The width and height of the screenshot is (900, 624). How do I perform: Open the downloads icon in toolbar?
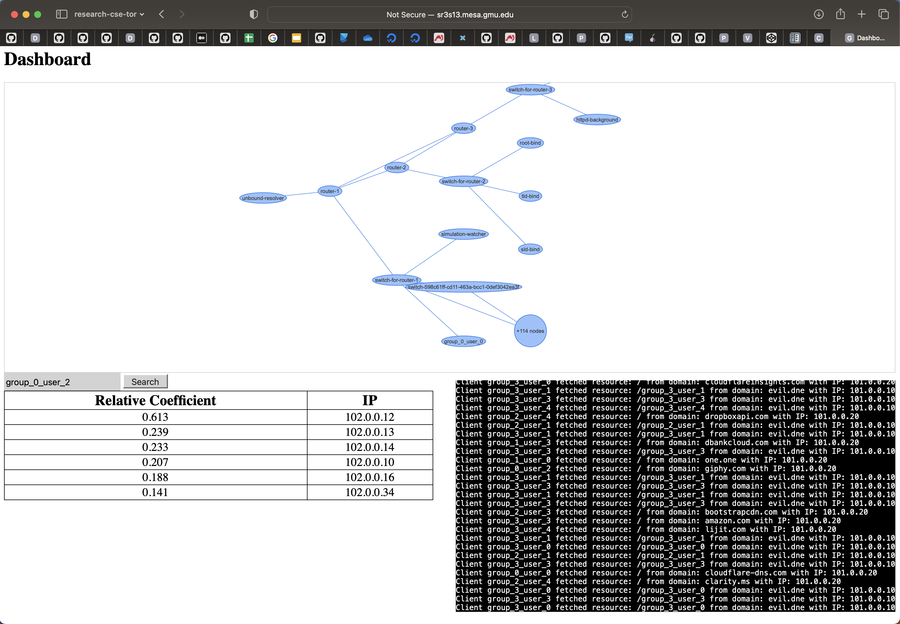pyautogui.click(x=819, y=14)
